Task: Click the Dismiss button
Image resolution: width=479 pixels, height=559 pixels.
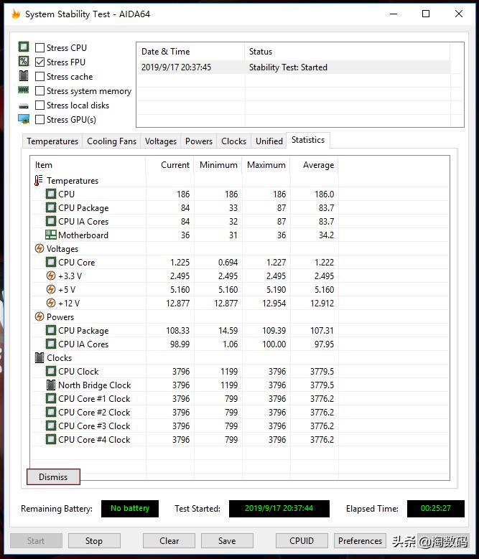Action: pyautogui.click(x=53, y=477)
